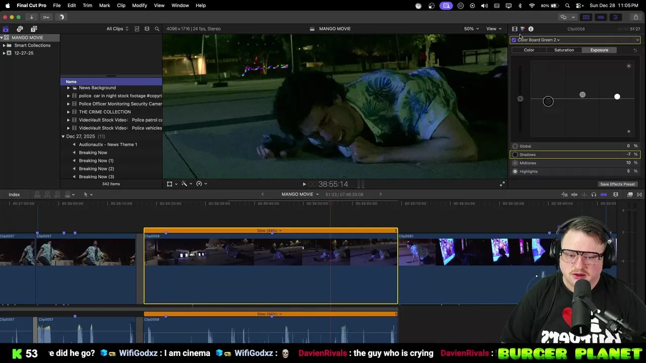The image size is (646, 363).
Task: Show the Libraries sidebar clapper icon
Action: tap(6, 29)
